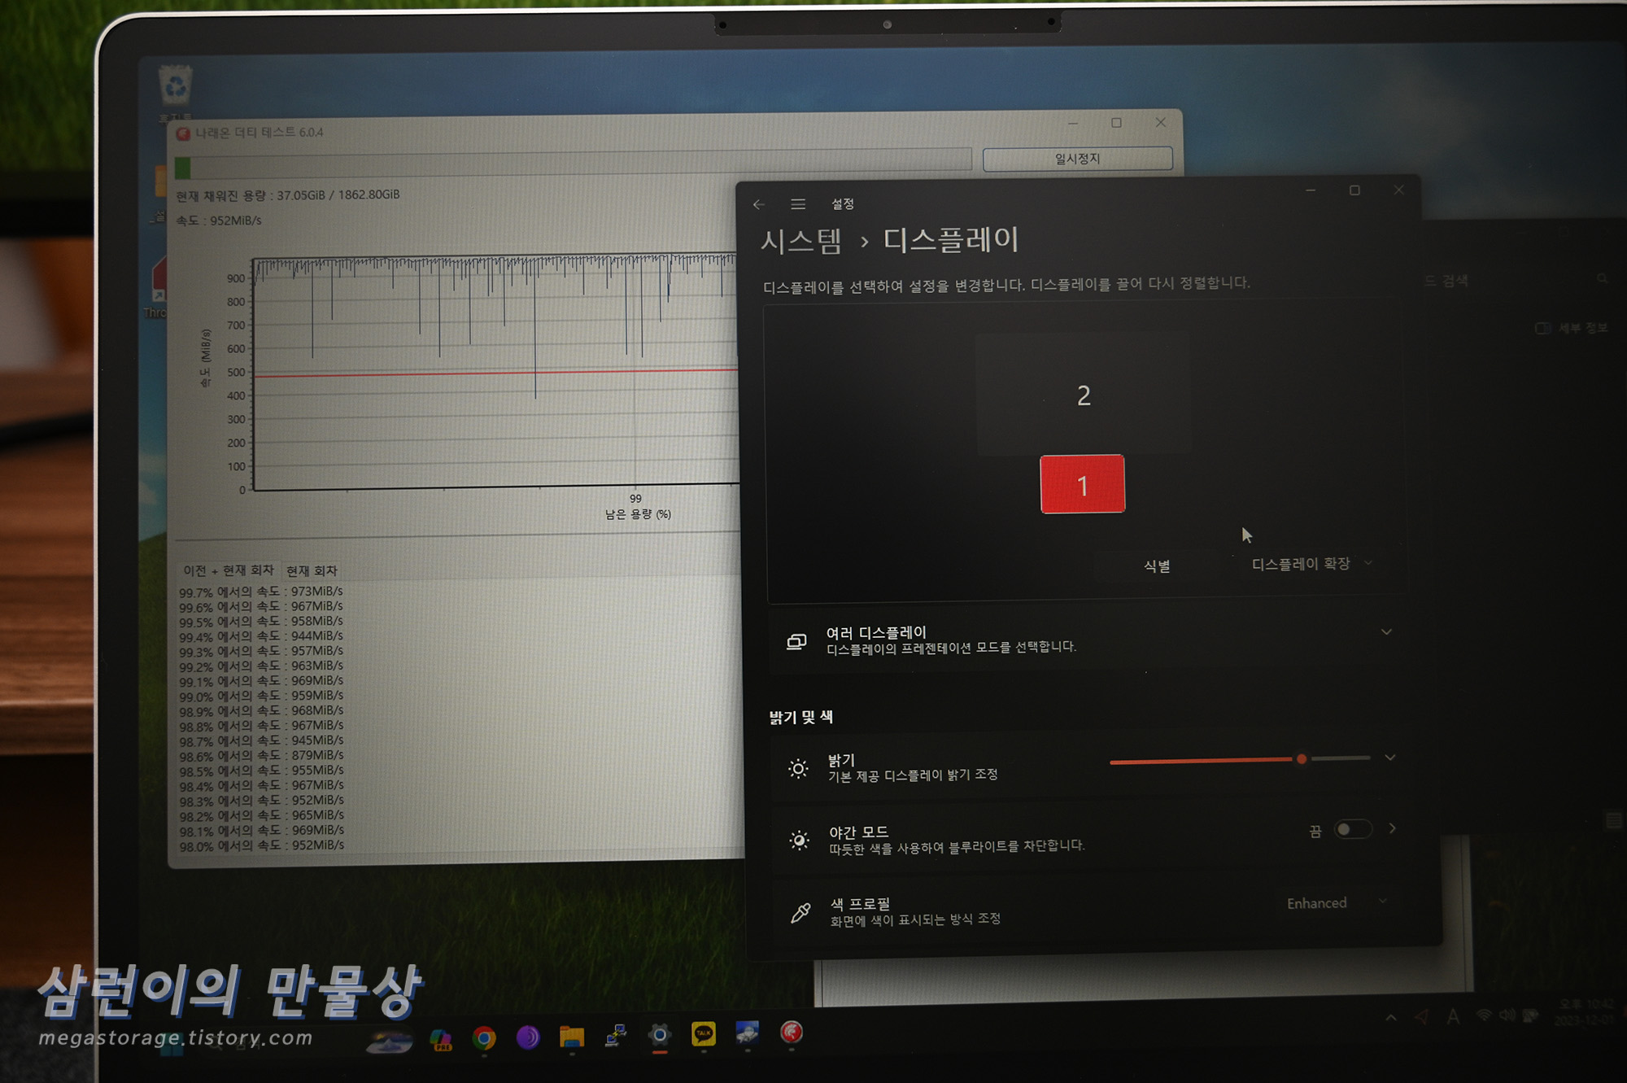Open Google Chrome from the taskbar

coord(484,1037)
